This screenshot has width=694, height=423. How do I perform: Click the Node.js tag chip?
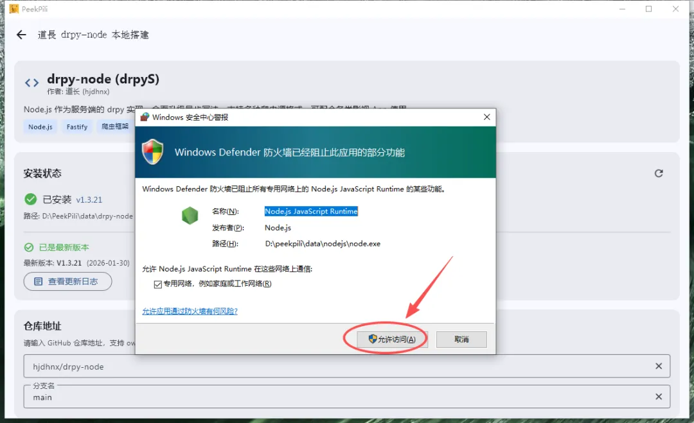click(x=40, y=127)
